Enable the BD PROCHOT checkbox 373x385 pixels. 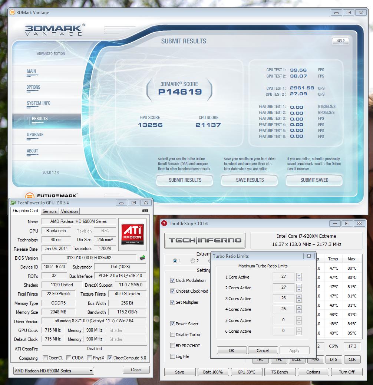[172, 345]
